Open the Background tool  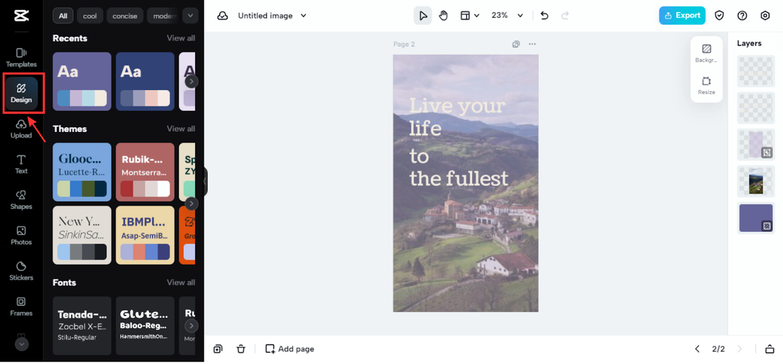pyautogui.click(x=707, y=53)
